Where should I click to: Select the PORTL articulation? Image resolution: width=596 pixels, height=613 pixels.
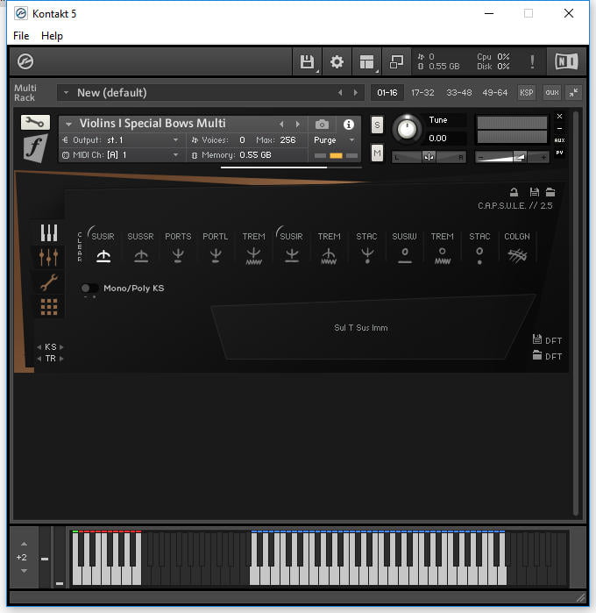[x=216, y=247]
